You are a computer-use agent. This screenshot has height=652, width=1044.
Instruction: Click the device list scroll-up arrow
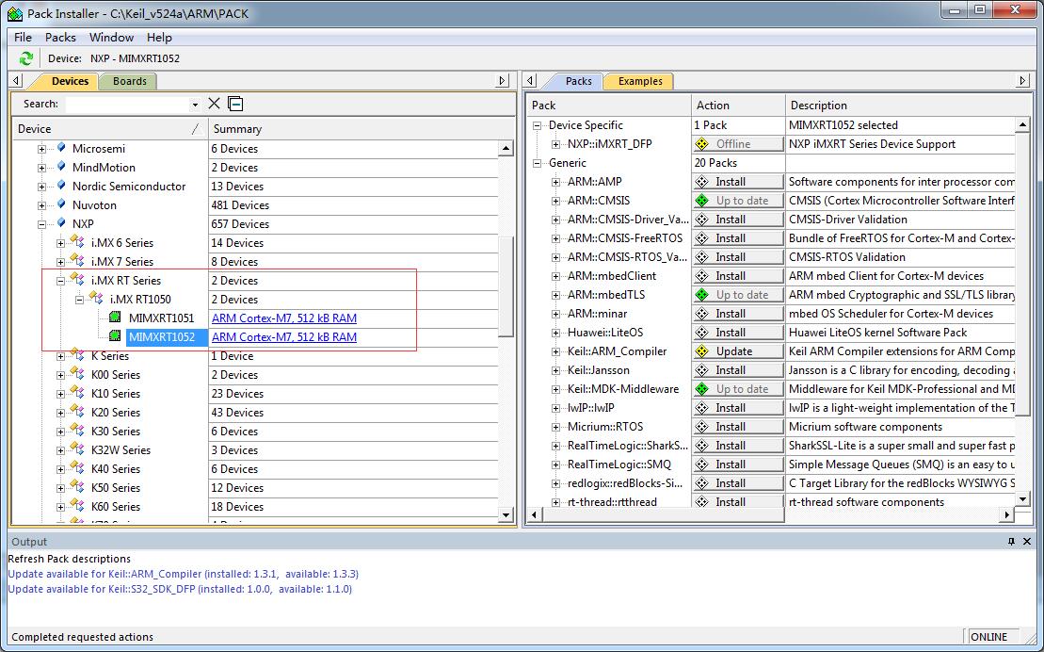(x=506, y=149)
